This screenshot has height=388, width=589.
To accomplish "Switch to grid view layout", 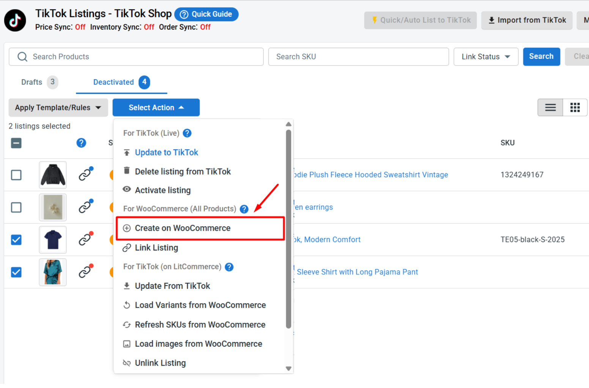I will [575, 108].
